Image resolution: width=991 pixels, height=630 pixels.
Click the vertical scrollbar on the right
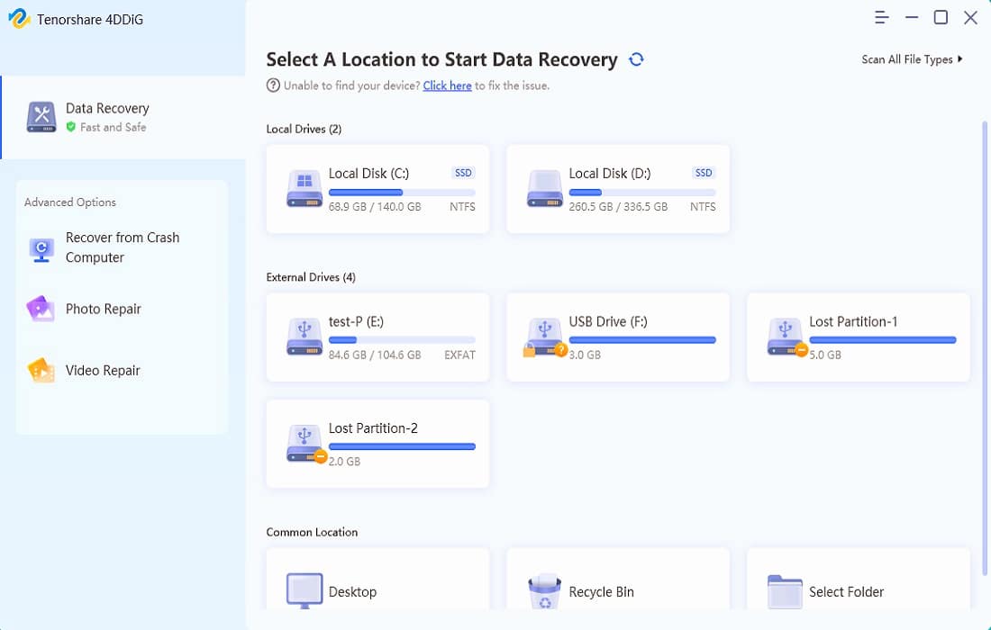coord(984,342)
